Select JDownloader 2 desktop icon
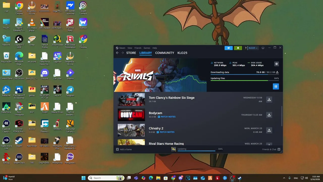The width and height of the screenshot is (323, 182). click(x=57, y=42)
